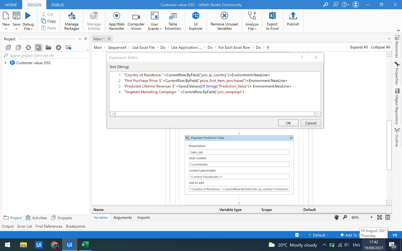Confirm expression with OK button
402x251 pixels.
(x=288, y=123)
